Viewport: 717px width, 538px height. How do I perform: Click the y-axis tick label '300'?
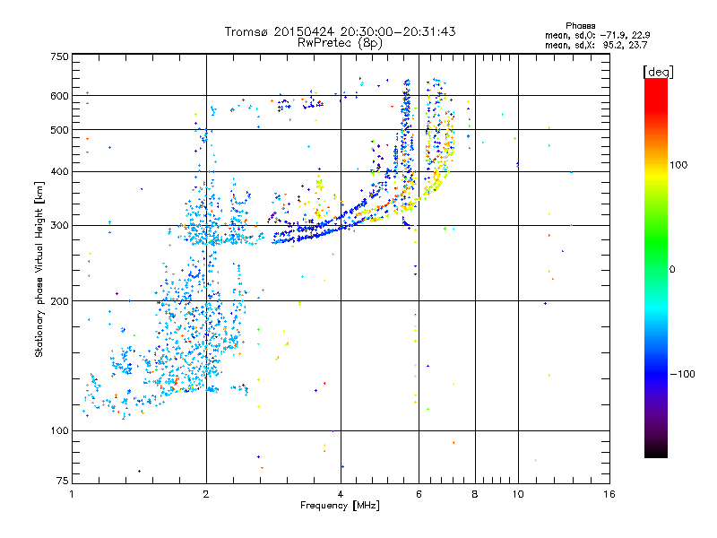59,226
